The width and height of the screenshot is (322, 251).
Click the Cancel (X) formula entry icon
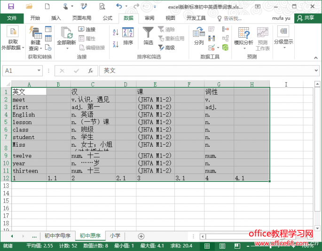click(62, 71)
